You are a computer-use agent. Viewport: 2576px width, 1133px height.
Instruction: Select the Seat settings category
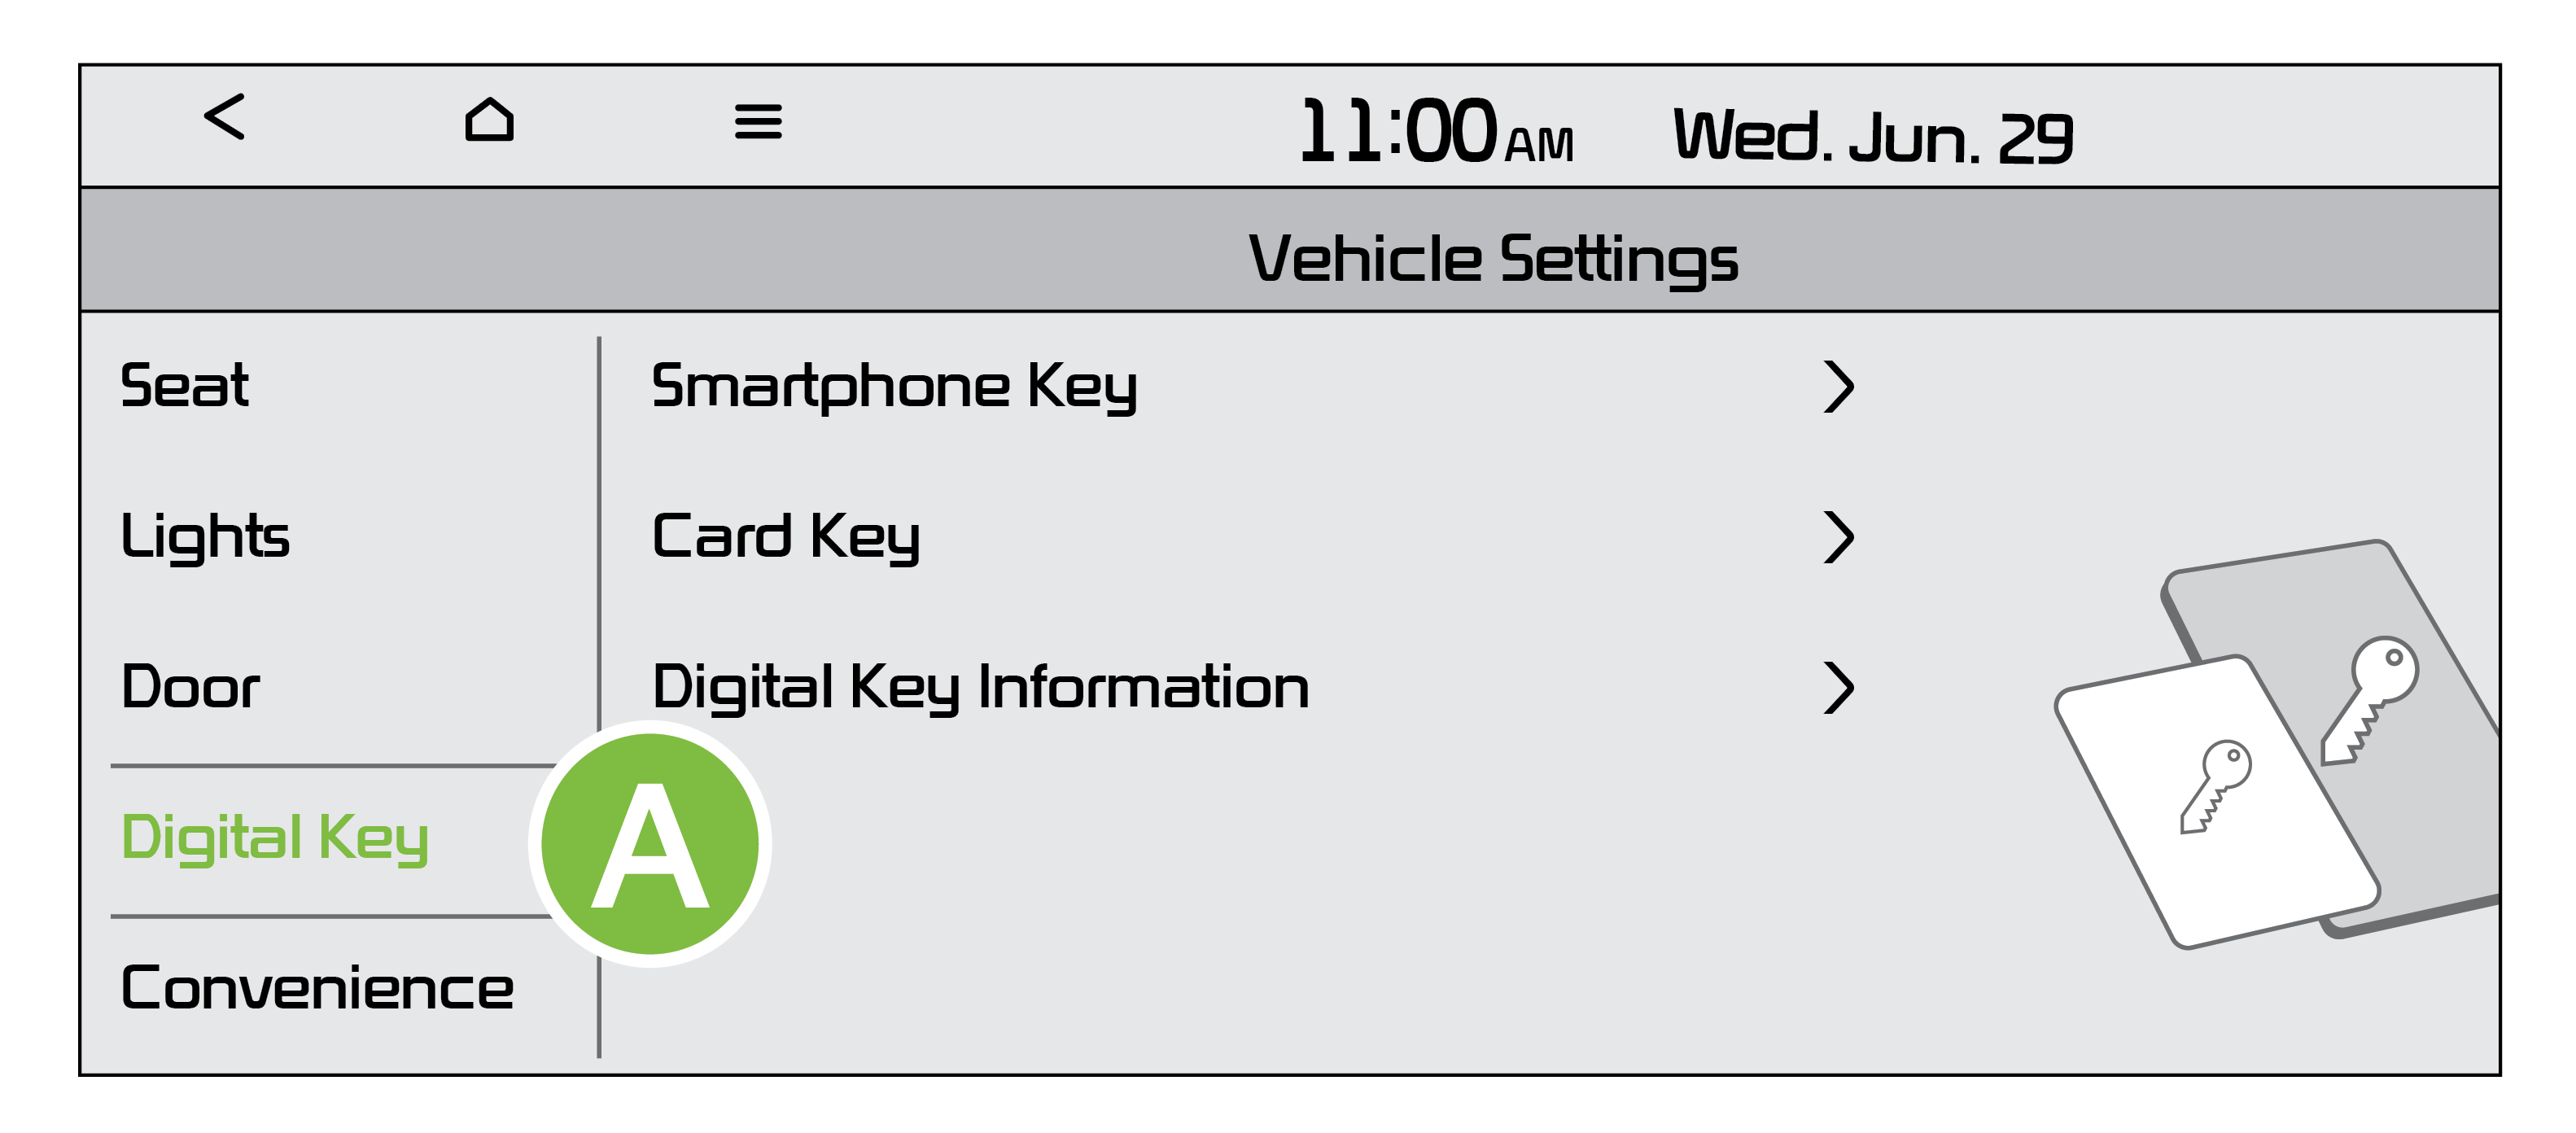[185, 386]
